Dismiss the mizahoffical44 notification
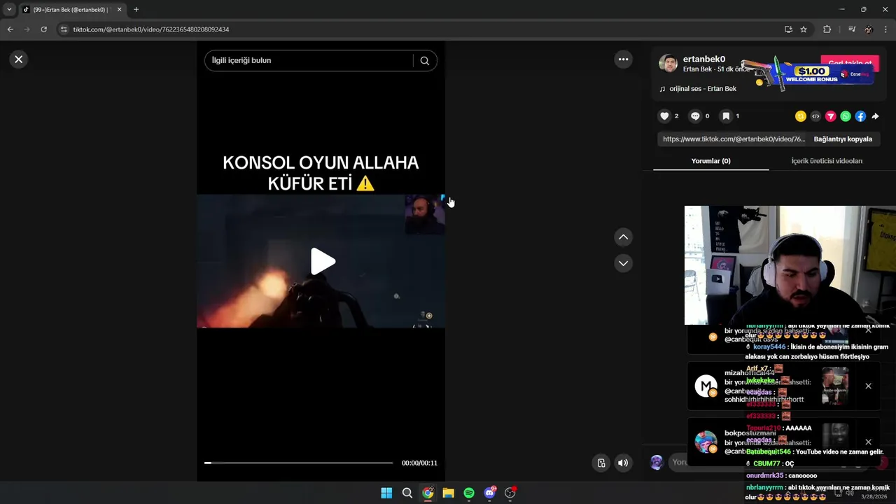Image resolution: width=896 pixels, height=504 pixels. coord(868,386)
